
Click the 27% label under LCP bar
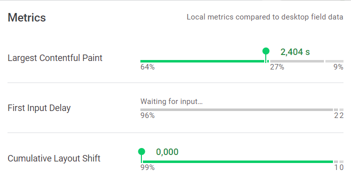(x=277, y=67)
